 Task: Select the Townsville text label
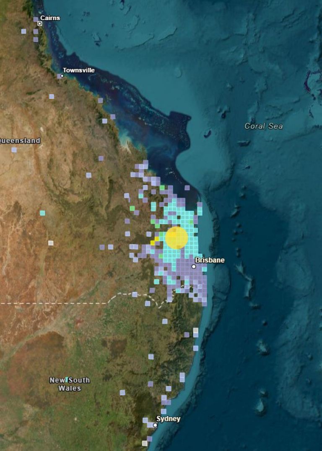pyautogui.click(x=79, y=70)
